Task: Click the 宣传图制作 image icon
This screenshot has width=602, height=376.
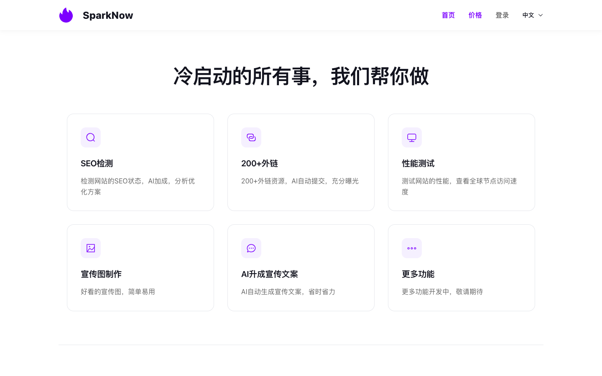Action: tap(91, 248)
